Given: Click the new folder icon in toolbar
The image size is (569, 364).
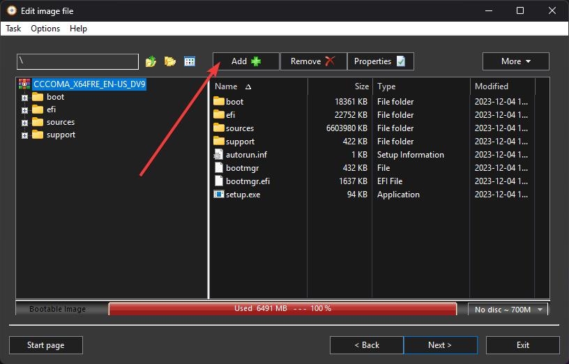Looking at the screenshot, I should coord(170,61).
